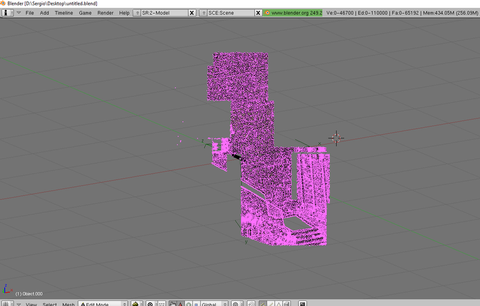Image resolution: width=480 pixels, height=306 pixels.
Task: Open the Select menu in 3D header
Action: [50, 304]
